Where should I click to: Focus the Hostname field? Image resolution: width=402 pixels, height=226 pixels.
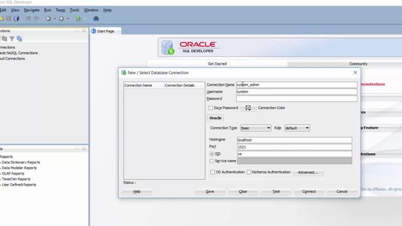295,140
